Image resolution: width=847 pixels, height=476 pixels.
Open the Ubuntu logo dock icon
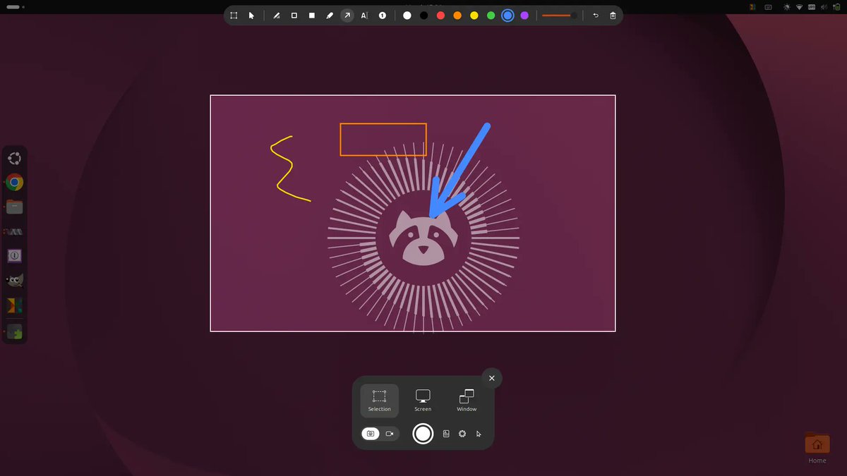(x=15, y=158)
